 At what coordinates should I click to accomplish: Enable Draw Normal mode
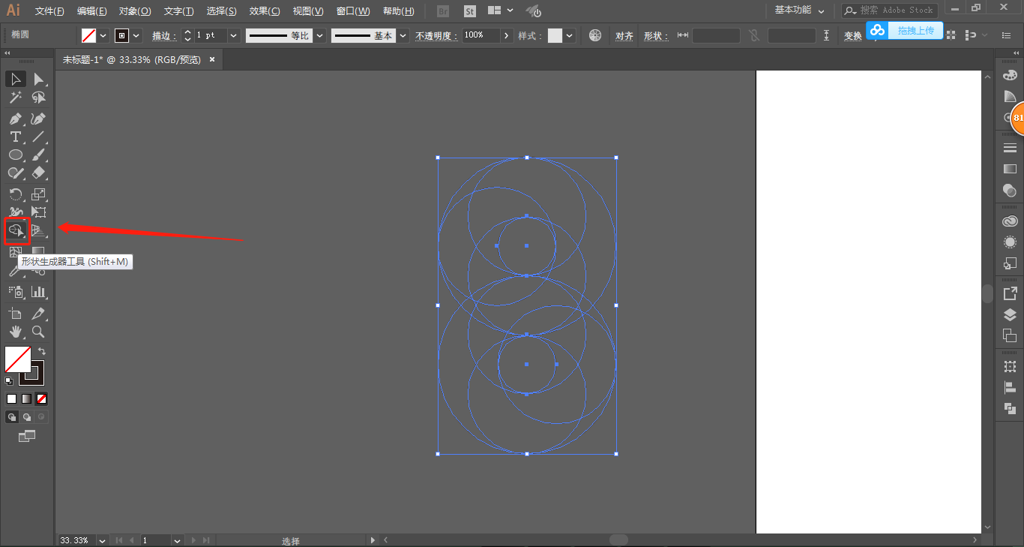point(12,416)
